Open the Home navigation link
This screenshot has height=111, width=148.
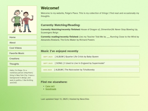[22, 37]
